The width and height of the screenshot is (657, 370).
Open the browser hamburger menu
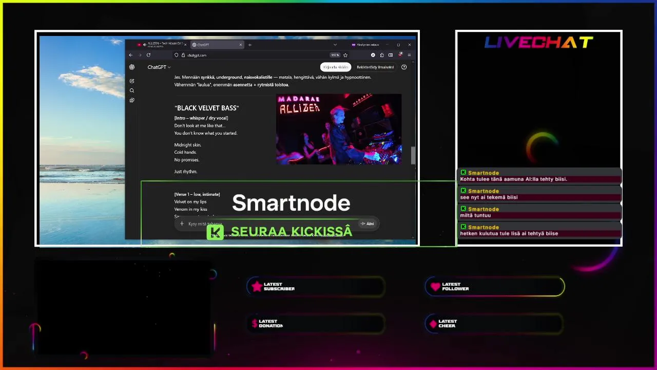tap(409, 55)
